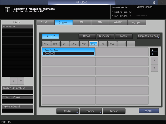Click the information icon beside Registrar dirección
This screenshot has height=124, width=166.
pyautogui.click(x=7, y=10)
